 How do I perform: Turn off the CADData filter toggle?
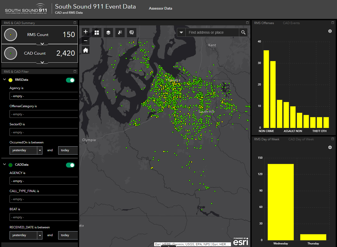coord(70,165)
